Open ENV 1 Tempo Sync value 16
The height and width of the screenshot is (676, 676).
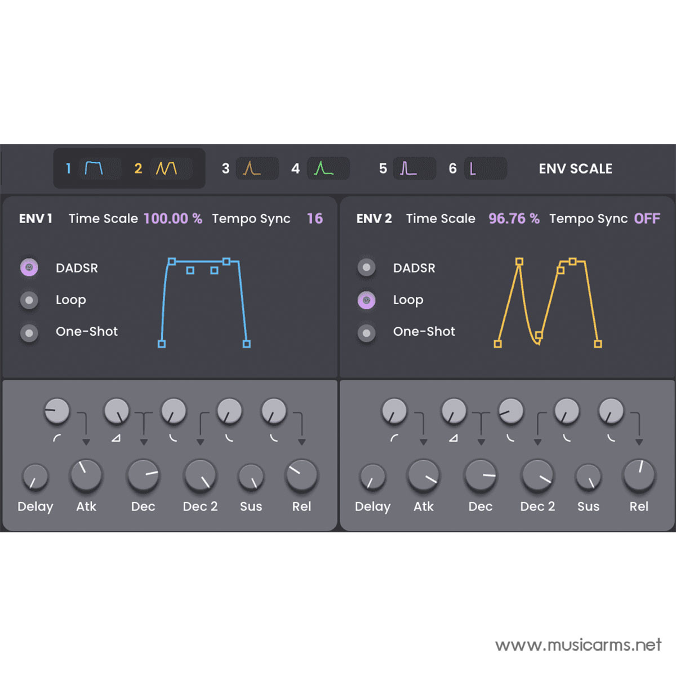(314, 219)
